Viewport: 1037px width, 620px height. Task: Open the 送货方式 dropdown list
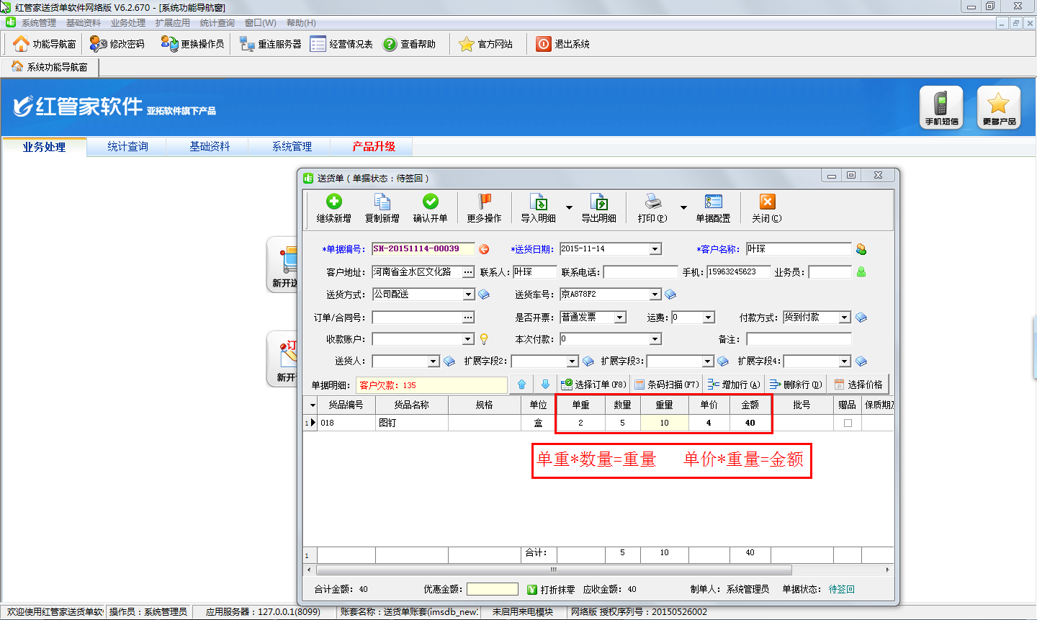pos(468,295)
